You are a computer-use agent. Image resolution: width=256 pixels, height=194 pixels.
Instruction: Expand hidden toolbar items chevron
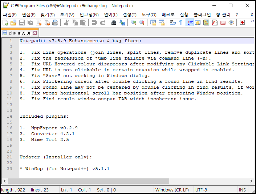click(252, 21)
